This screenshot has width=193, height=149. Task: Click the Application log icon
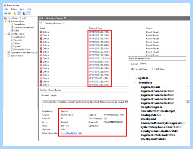pos(12,37)
